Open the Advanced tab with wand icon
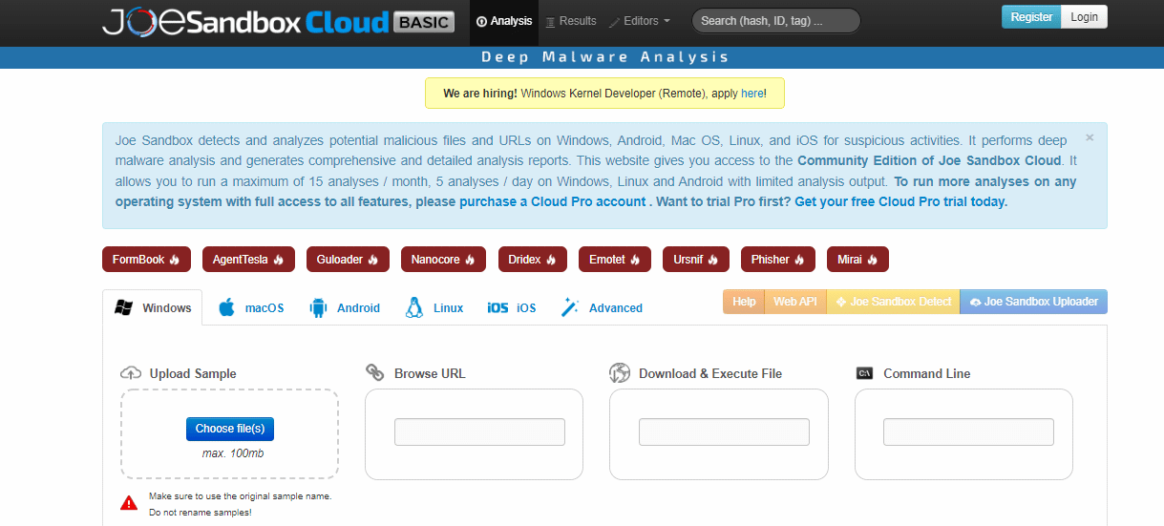The width and height of the screenshot is (1164, 526). [x=603, y=308]
